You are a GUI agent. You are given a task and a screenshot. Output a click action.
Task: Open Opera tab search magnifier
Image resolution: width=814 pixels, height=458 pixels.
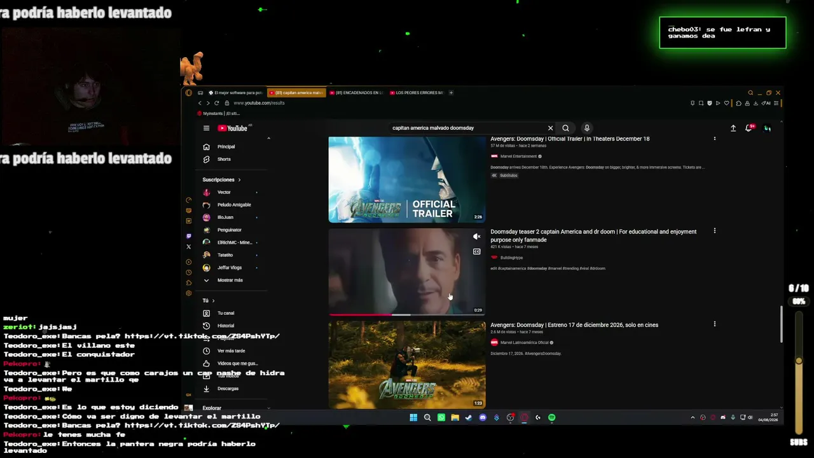click(x=750, y=93)
